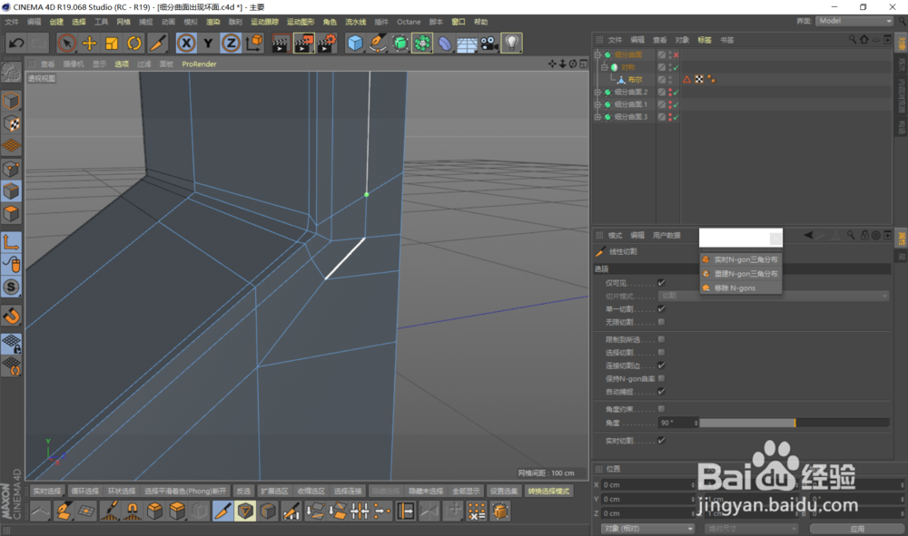
Task: Enable the 角度约束 checkbox
Action: click(x=661, y=409)
